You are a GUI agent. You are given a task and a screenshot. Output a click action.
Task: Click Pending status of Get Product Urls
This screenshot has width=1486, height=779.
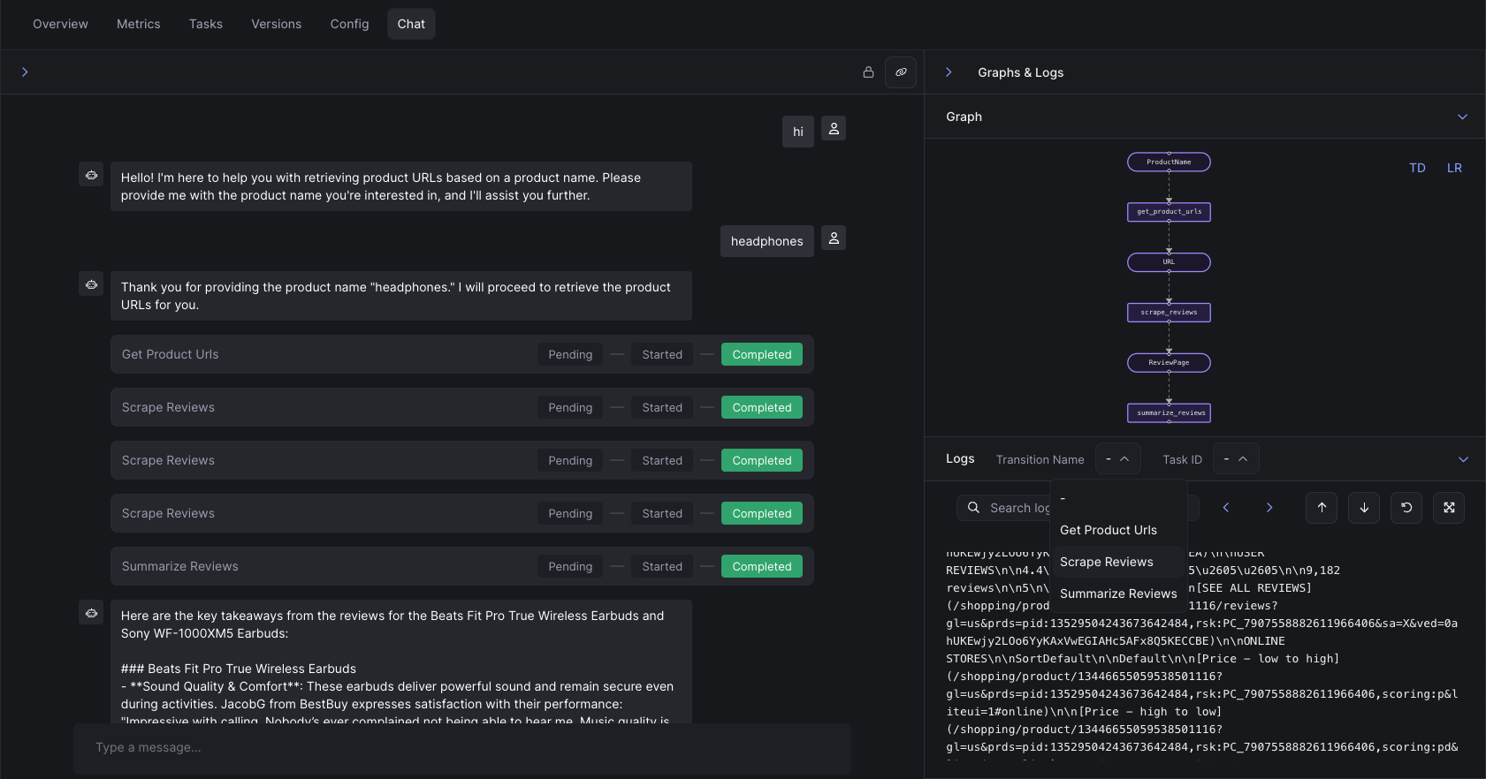pyautogui.click(x=570, y=354)
